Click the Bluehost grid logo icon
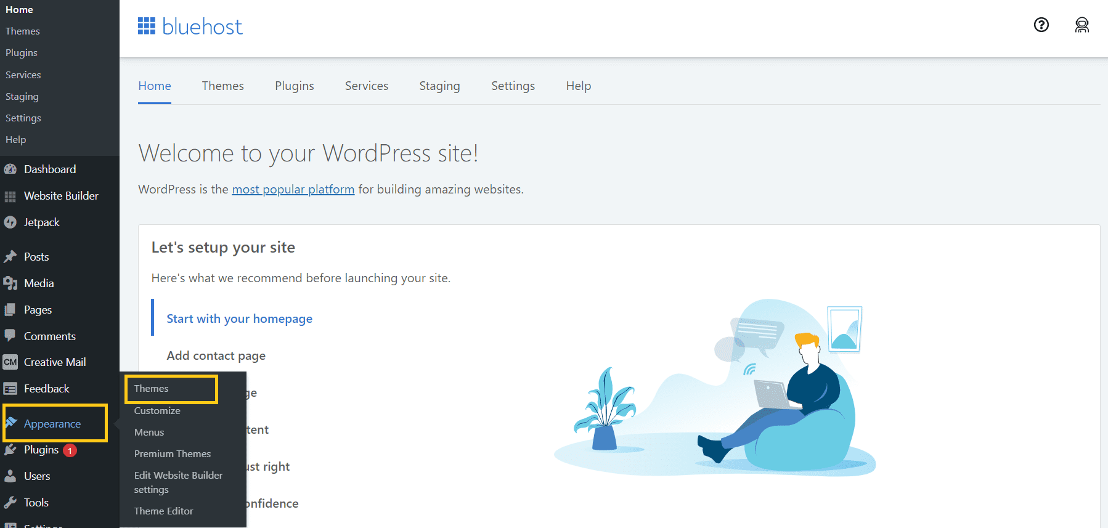The image size is (1108, 528). tap(147, 26)
